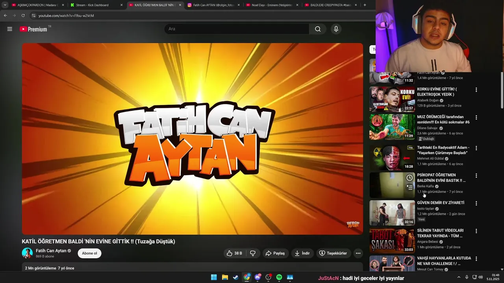Open a new browser tab
The height and width of the screenshot is (283, 504).
click(x=365, y=5)
